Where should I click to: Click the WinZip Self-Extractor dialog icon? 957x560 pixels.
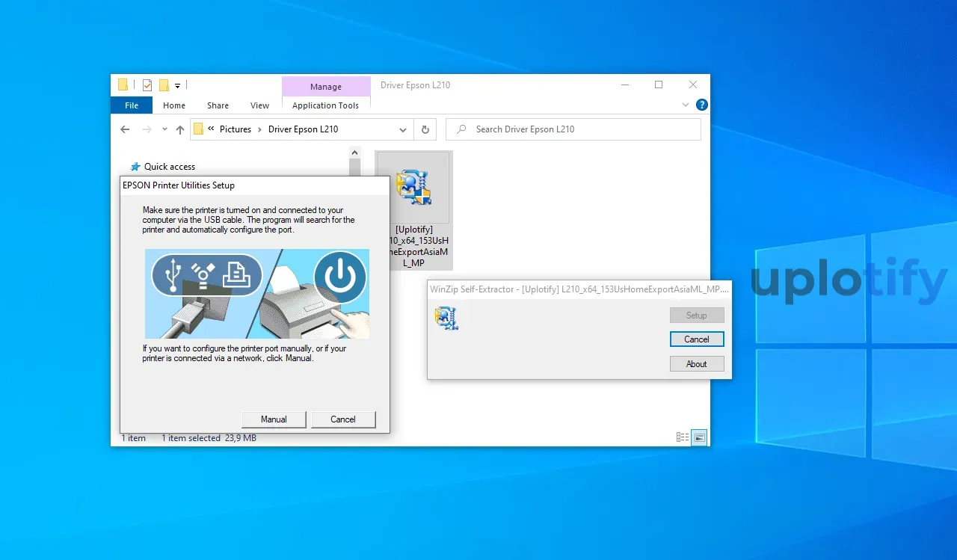pos(446,319)
